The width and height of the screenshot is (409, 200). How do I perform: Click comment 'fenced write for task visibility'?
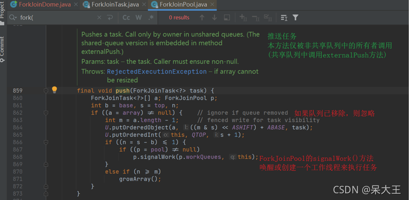[x=258, y=120]
